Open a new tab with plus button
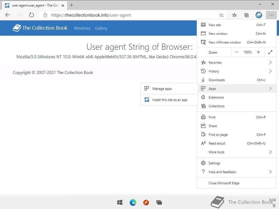 (72, 5)
